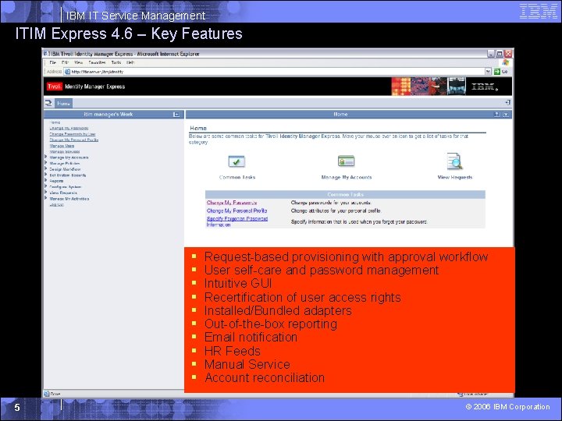Image resolution: width=562 pixels, height=421 pixels.
Task: Expand the View Requests tree node
Action: click(46, 193)
